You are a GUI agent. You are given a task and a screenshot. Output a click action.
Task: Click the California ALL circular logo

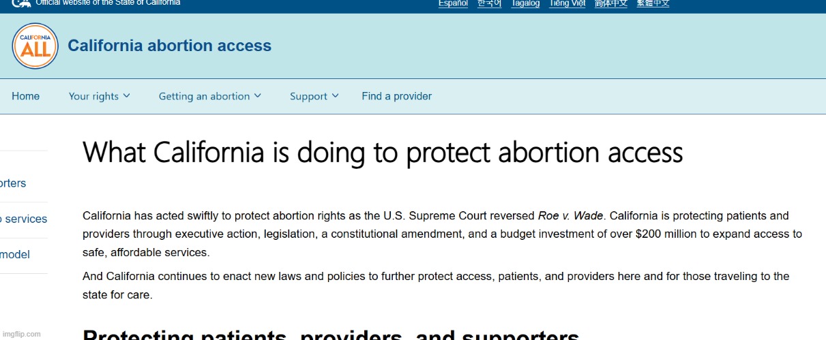click(x=35, y=46)
